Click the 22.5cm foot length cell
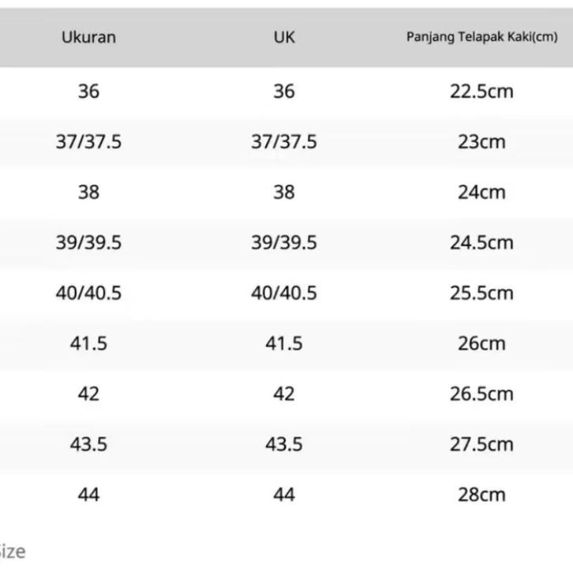This screenshot has height=573, width=573. (481, 92)
